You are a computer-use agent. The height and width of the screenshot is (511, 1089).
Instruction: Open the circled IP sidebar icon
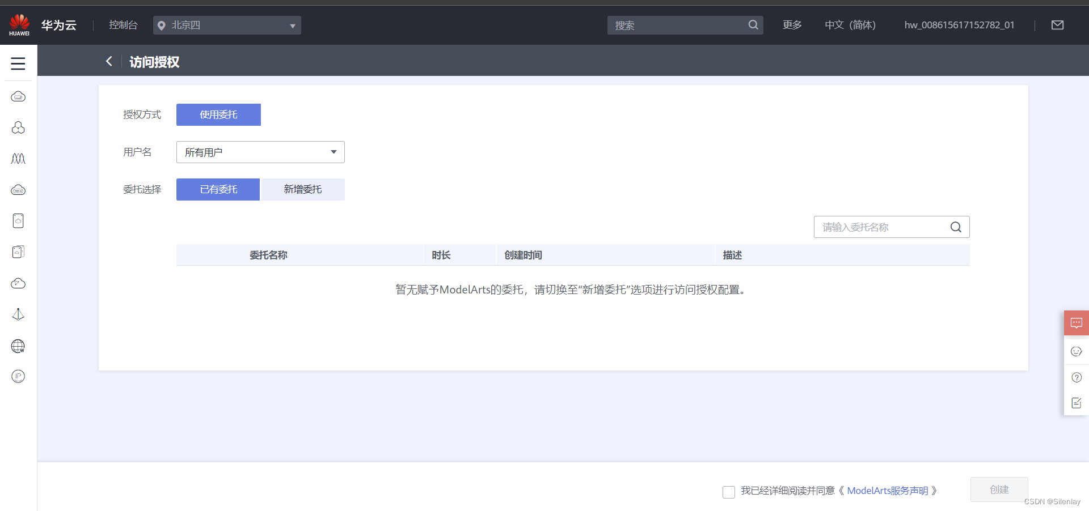click(x=18, y=376)
